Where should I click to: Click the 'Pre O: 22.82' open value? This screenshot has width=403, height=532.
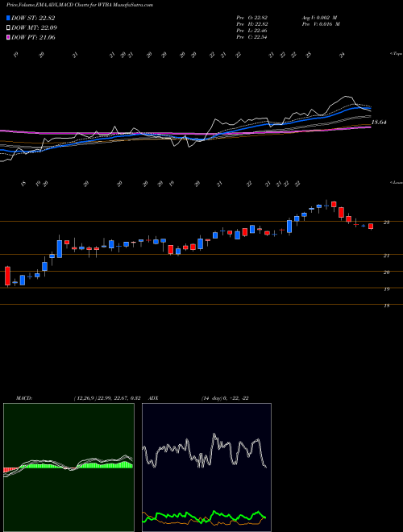click(252, 17)
